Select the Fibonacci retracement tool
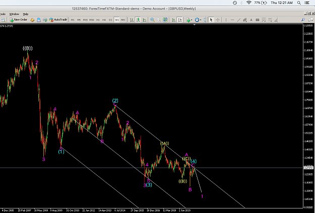The height and width of the screenshot is (213, 315). click(264, 20)
